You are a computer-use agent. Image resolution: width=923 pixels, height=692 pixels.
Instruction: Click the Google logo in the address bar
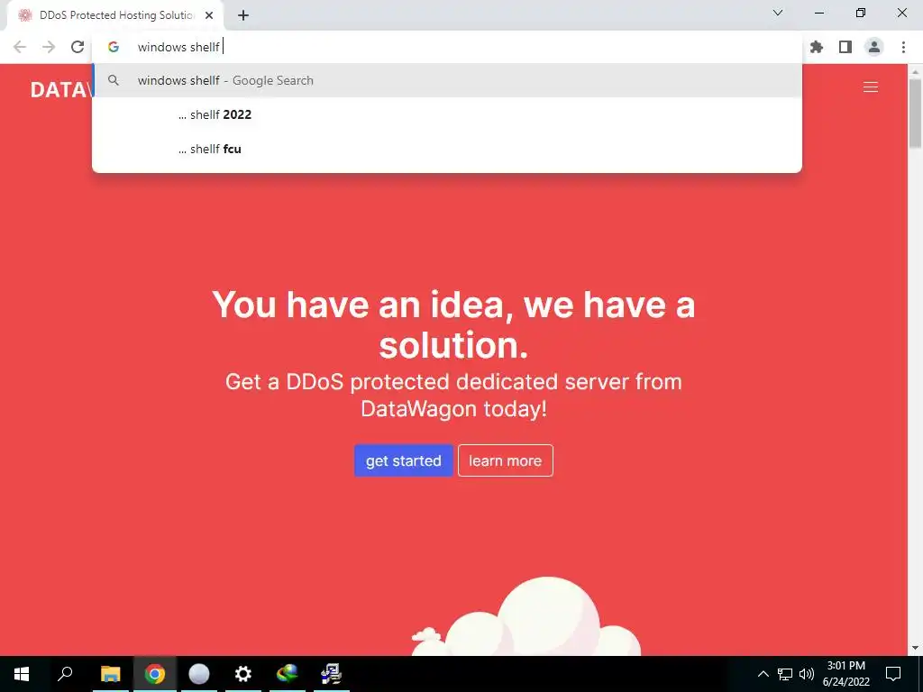point(114,47)
